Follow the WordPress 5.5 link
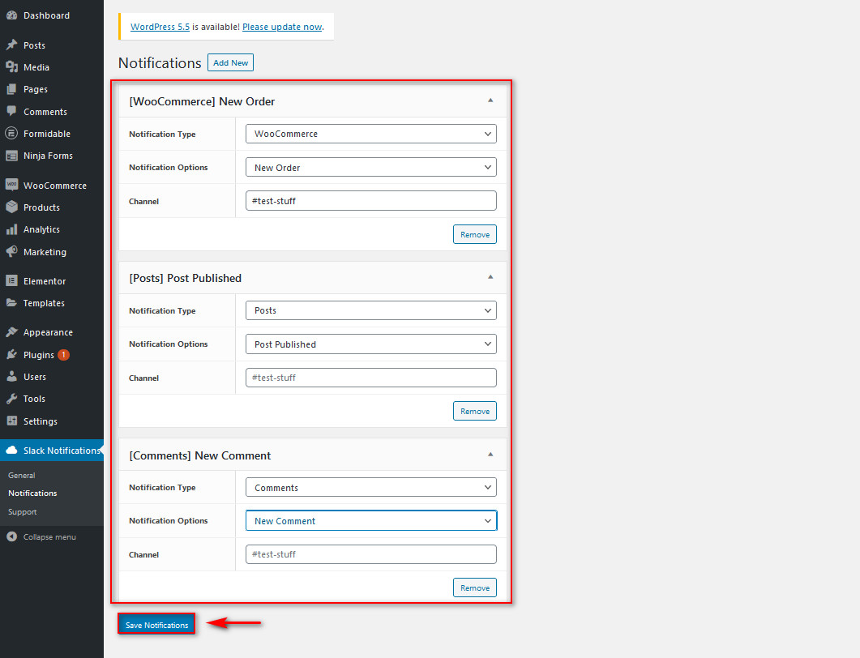Screen dimensions: 860x658 (x=160, y=27)
